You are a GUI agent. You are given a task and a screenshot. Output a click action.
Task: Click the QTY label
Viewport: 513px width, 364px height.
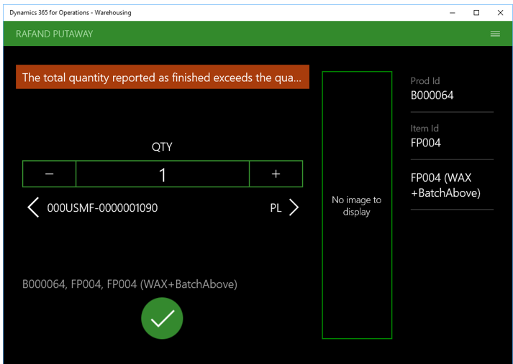pos(162,147)
